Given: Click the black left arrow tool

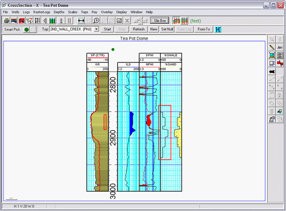Looking at the screenshot, I should tap(272, 71).
